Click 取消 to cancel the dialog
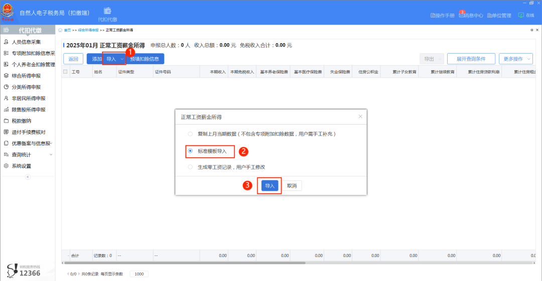This screenshot has height=281, width=542. [x=292, y=186]
